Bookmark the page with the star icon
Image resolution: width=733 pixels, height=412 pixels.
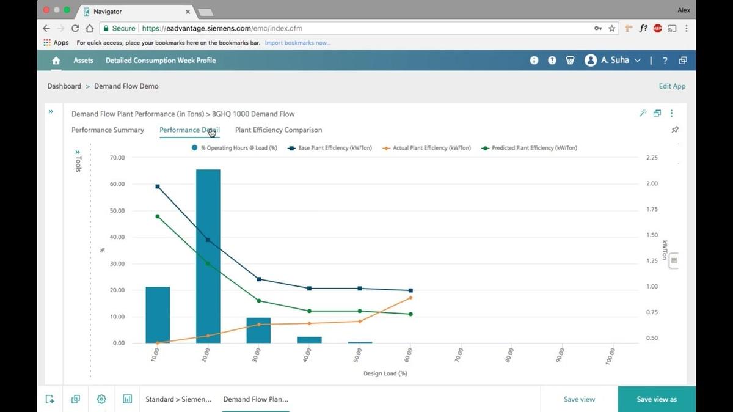click(x=612, y=28)
